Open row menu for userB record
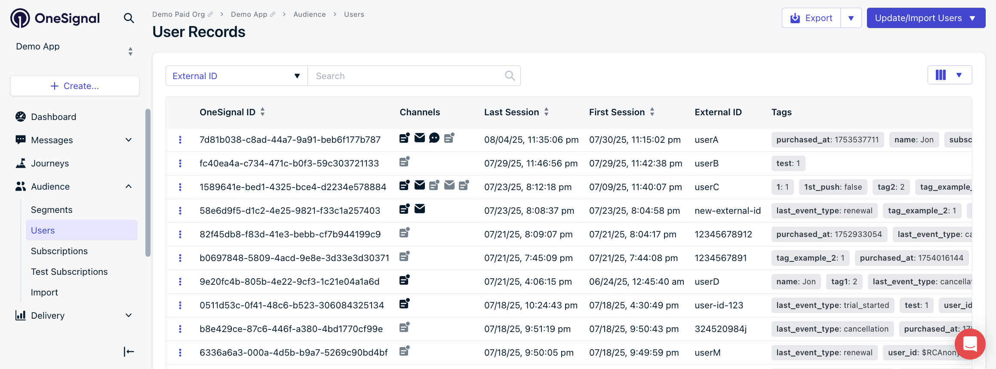 tap(180, 163)
